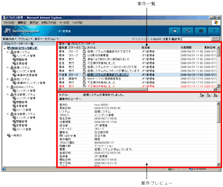Screen dimensions: 223x187
Task: Select 問題管理 under 経理システム
Action: (x=20, y=60)
